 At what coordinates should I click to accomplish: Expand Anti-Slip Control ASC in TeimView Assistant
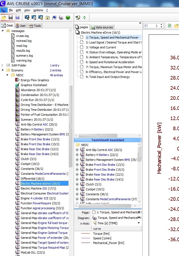[x=77, y=150]
